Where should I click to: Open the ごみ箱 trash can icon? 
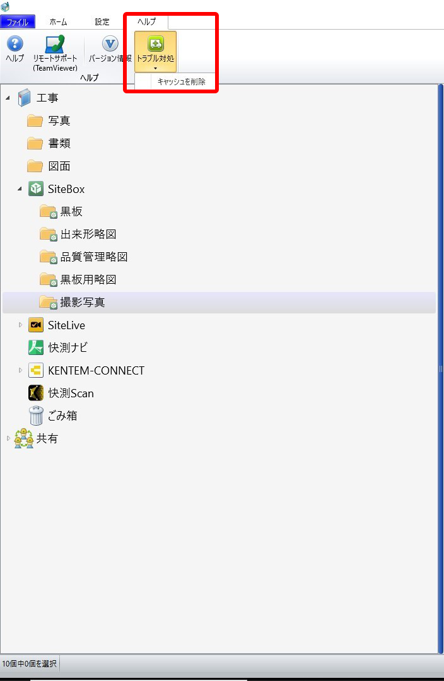point(36,416)
